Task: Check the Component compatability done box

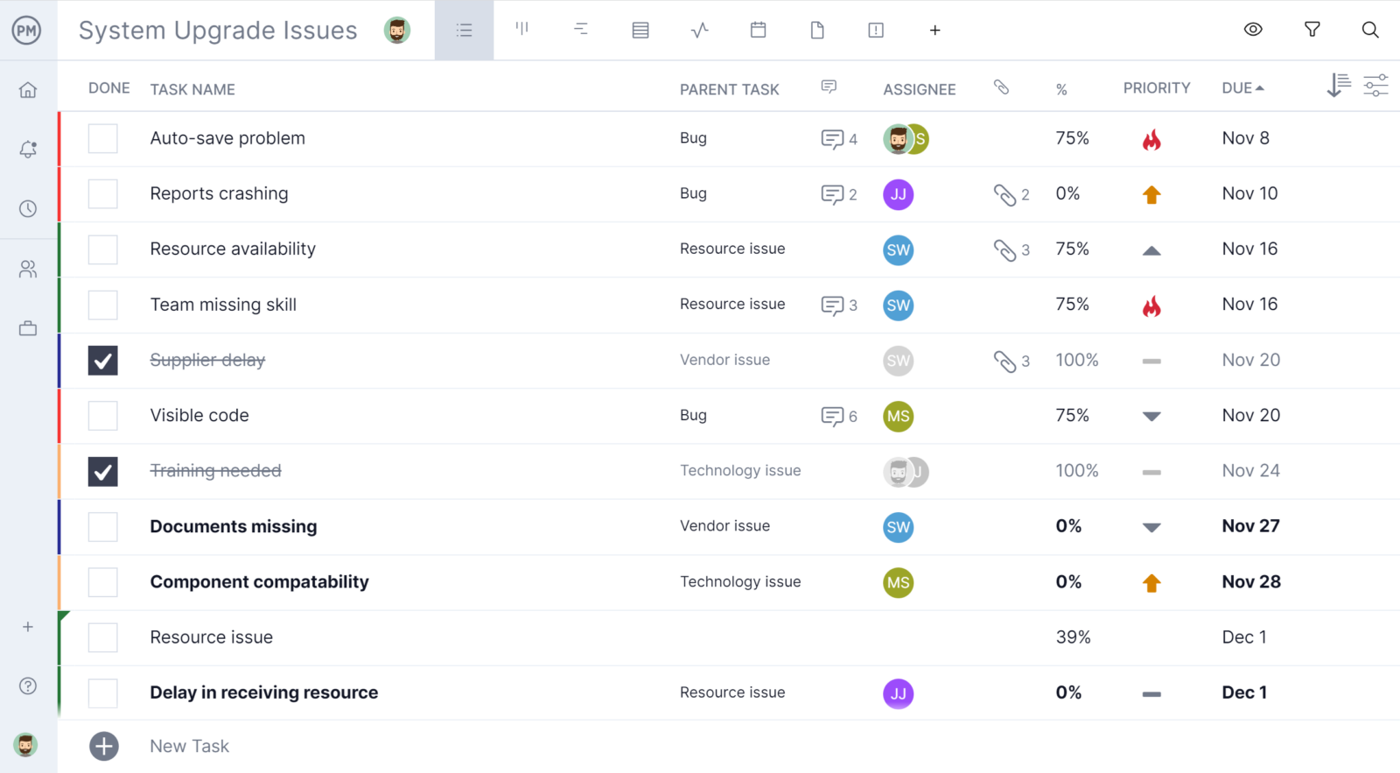Action: click(103, 582)
